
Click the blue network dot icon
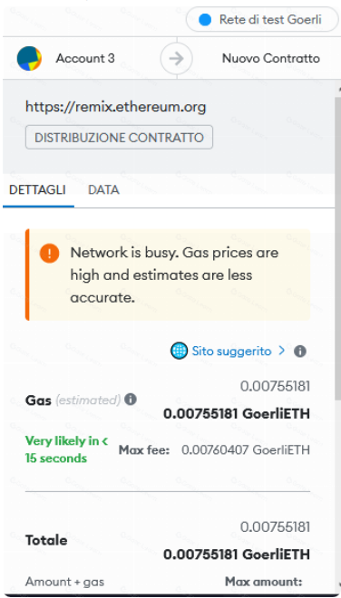(x=205, y=20)
